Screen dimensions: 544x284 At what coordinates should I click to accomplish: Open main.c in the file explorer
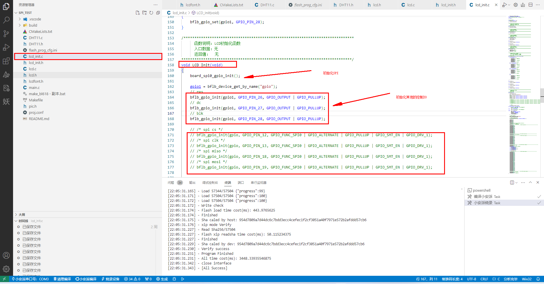[88, 87]
